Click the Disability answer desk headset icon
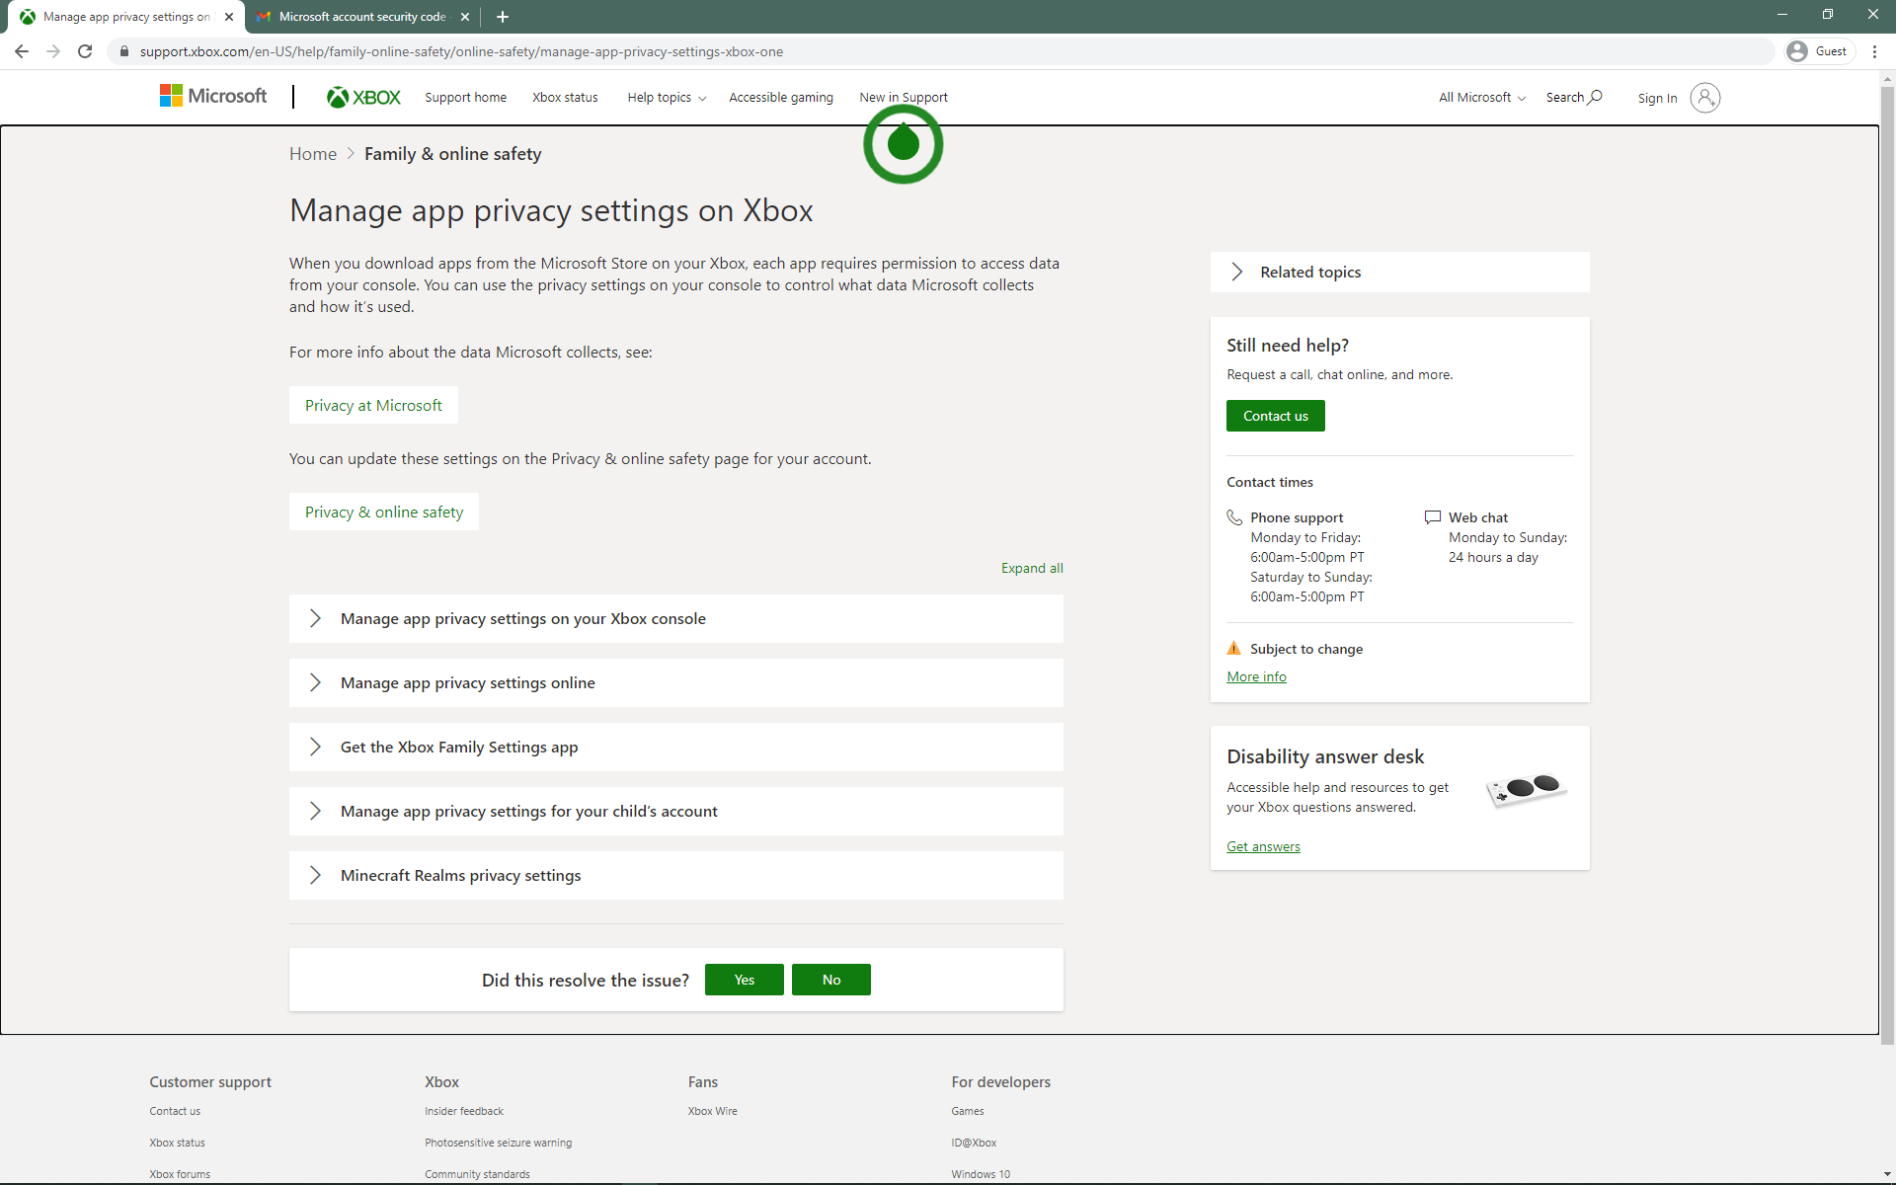 tap(1526, 795)
